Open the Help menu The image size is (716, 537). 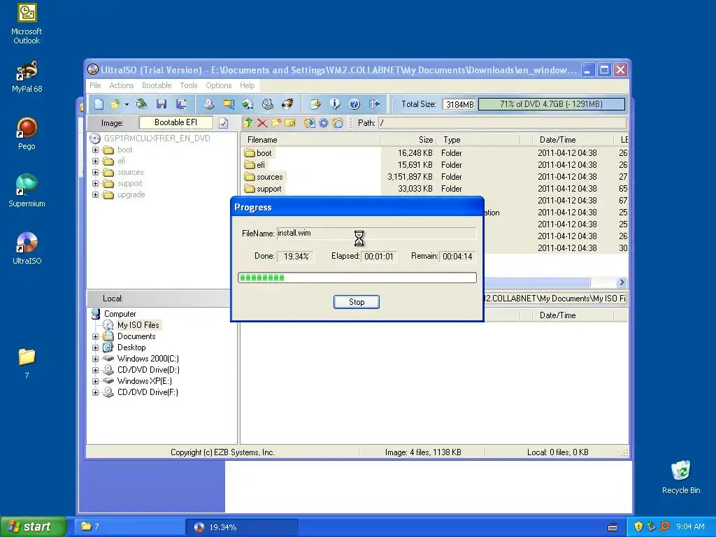[247, 85]
